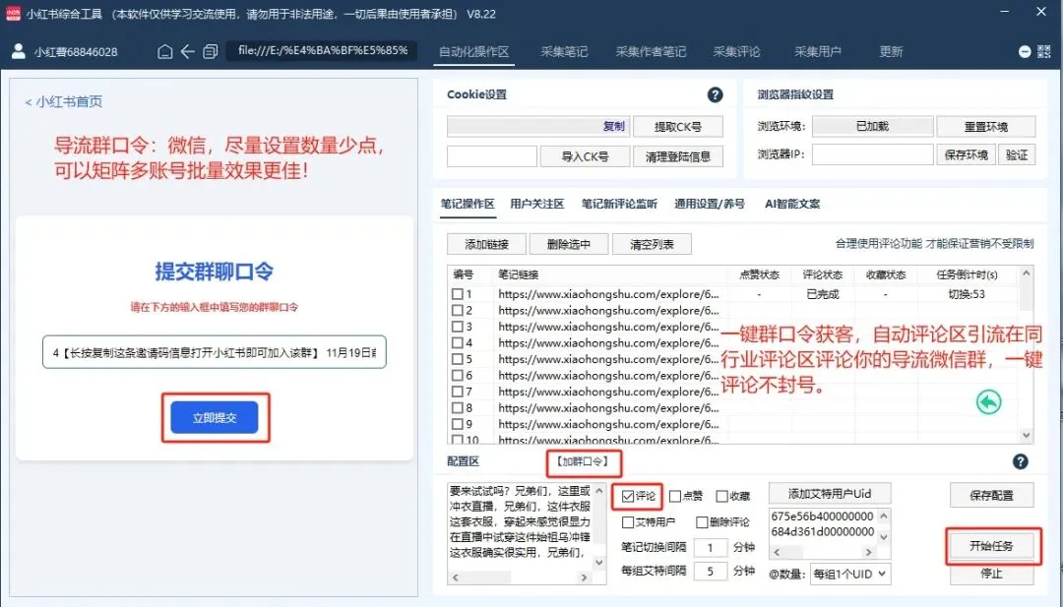
Task: Open the user profile icon top-left
Action: [x=18, y=51]
